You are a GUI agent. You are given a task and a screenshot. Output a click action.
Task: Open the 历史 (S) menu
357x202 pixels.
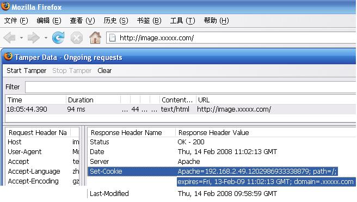[116, 21]
